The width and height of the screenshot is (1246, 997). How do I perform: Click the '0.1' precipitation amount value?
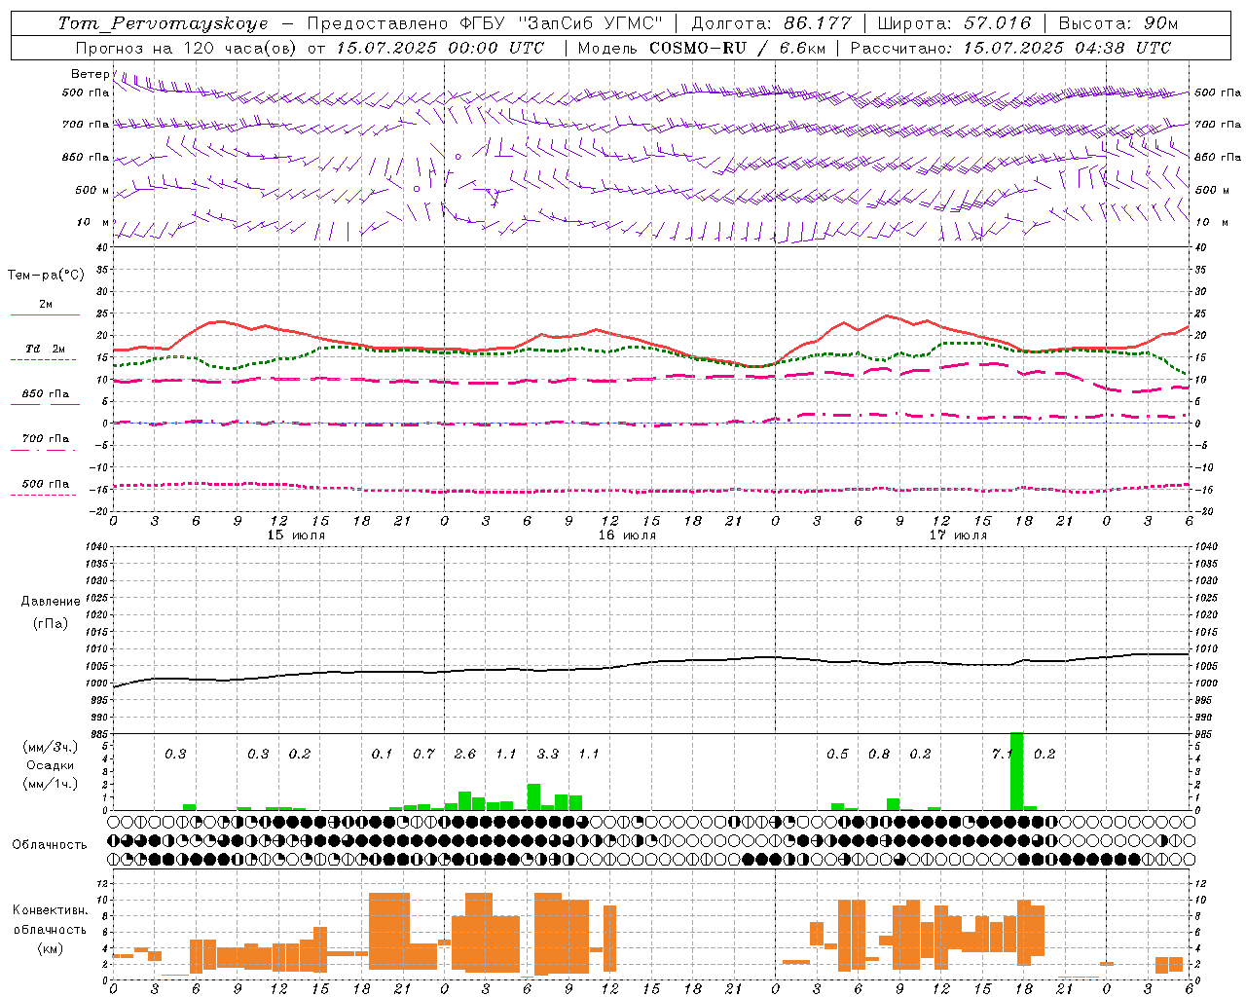point(382,755)
